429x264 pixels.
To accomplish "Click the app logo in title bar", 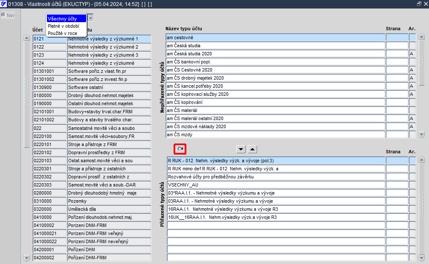I will pos(3,4).
